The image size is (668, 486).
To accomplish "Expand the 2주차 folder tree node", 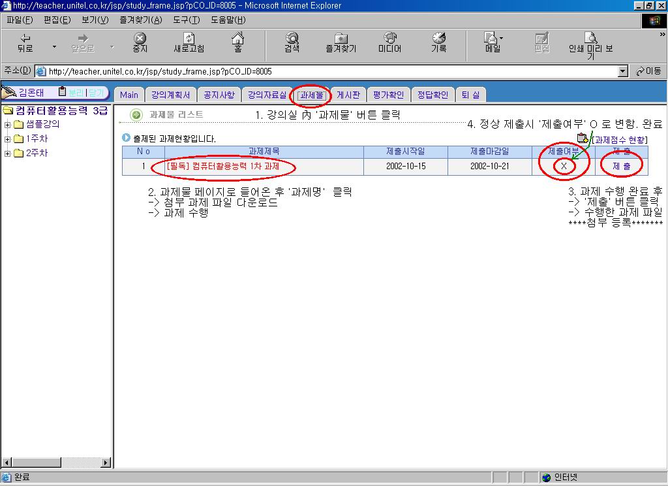I will [x=8, y=154].
